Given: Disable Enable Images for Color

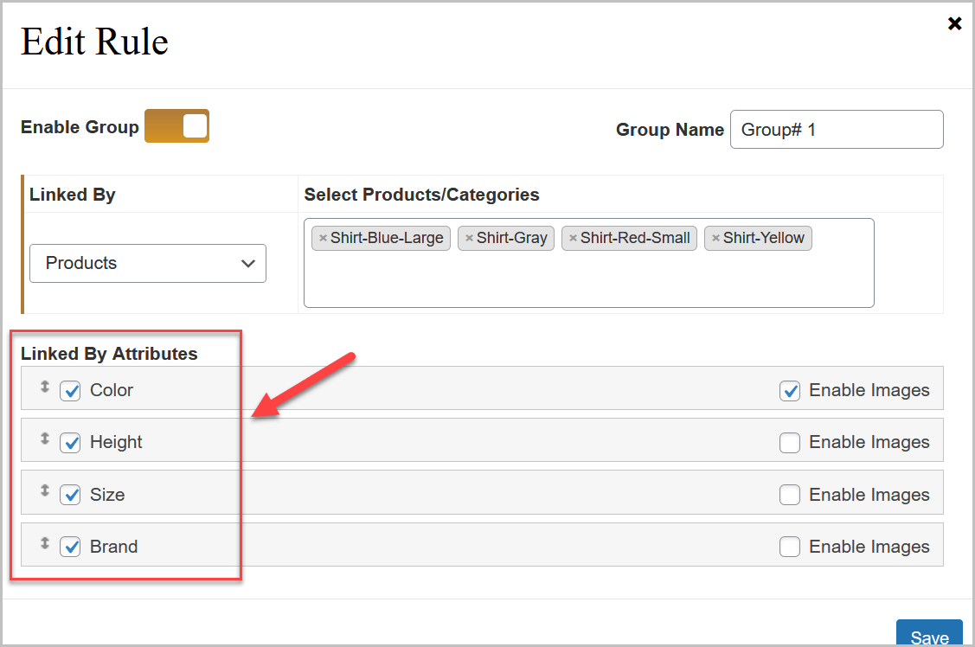Looking at the screenshot, I should click(789, 391).
